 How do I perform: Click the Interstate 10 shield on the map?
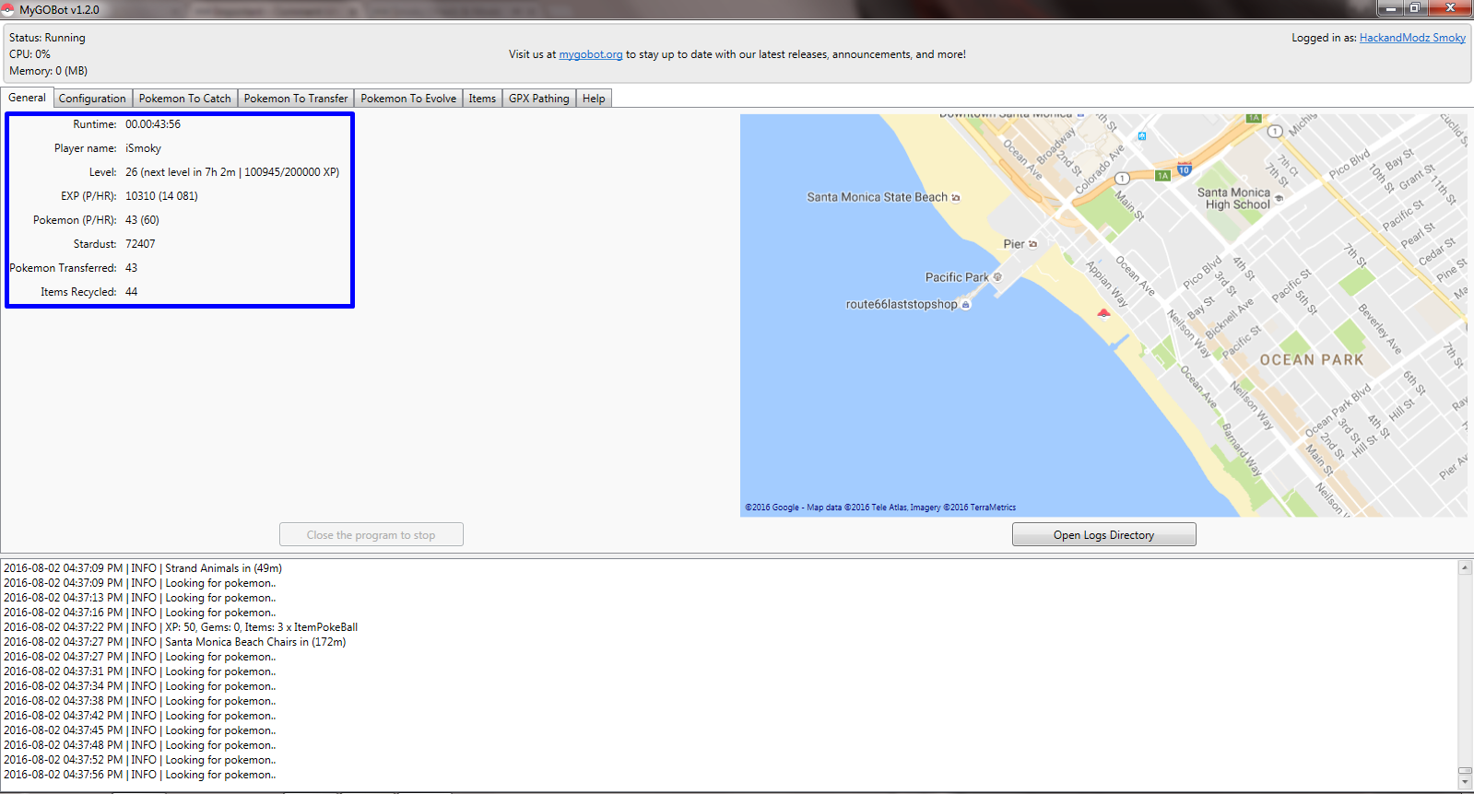coord(1185,169)
